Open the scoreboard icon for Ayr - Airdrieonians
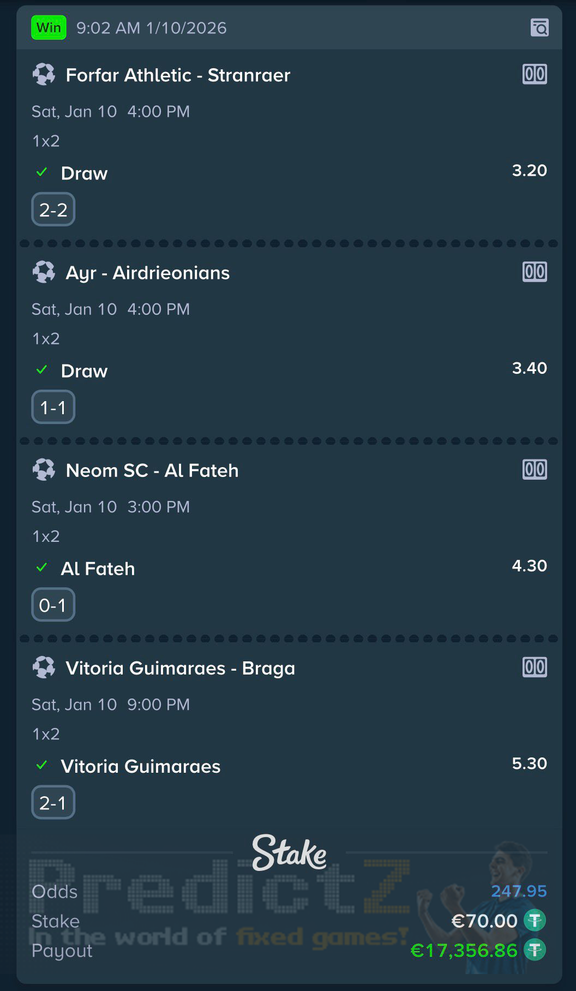Viewport: 576px width, 991px height. 534,272
